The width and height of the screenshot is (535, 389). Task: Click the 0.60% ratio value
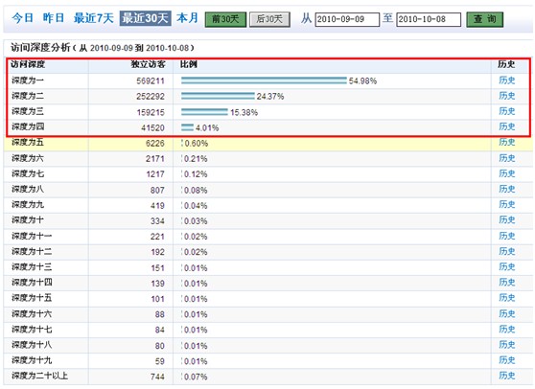point(197,144)
